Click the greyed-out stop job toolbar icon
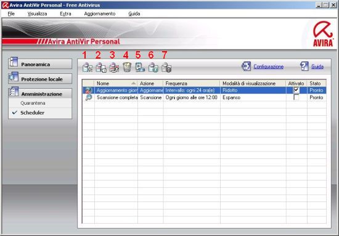The image size is (339, 236). [x=166, y=67]
